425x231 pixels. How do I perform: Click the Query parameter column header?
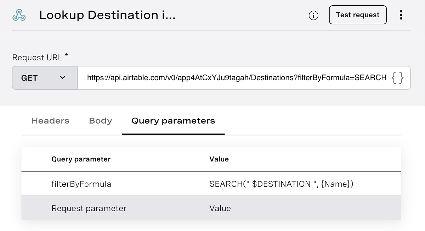(x=81, y=159)
